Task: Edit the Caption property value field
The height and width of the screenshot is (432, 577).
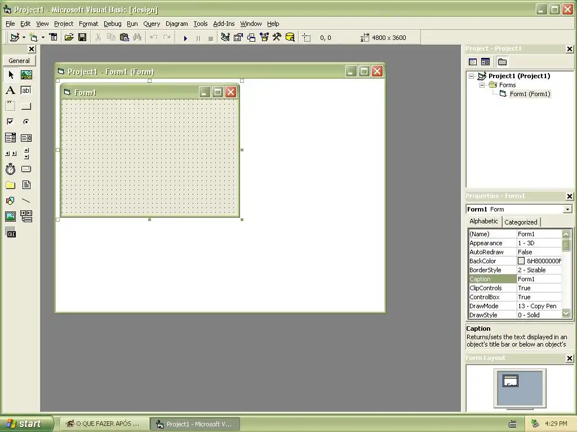Action: 539,279
